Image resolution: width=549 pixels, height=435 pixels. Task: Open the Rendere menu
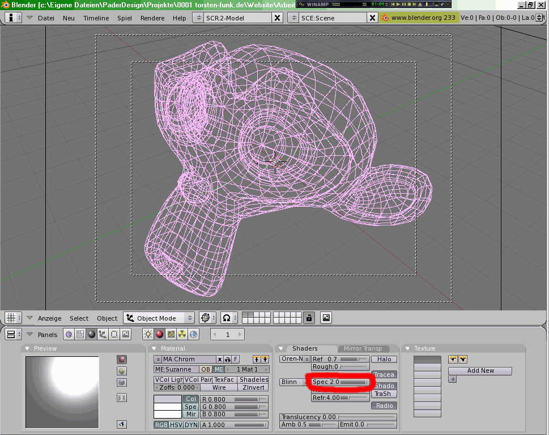[x=152, y=18]
